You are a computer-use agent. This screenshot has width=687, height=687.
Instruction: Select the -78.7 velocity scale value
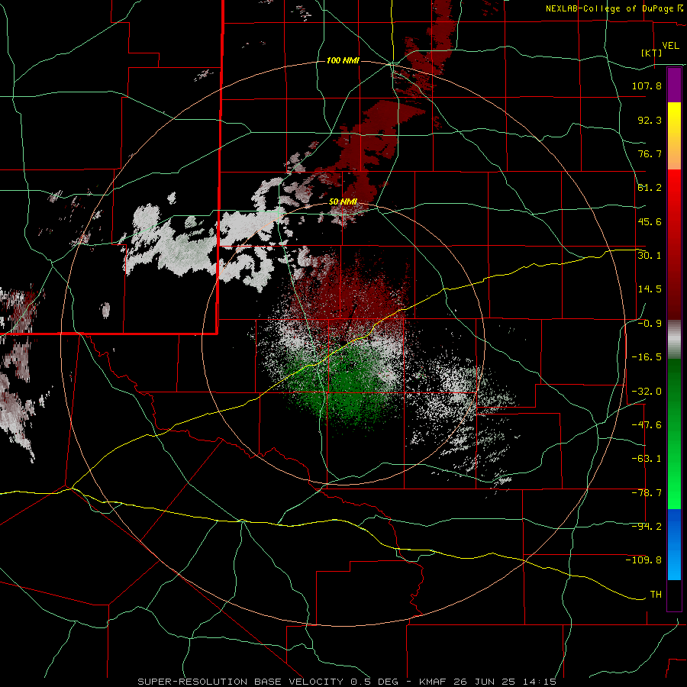(x=647, y=493)
